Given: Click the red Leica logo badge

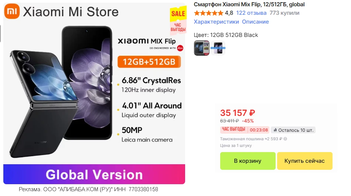Looking at the screenshot, I should [x=180, y=48].
